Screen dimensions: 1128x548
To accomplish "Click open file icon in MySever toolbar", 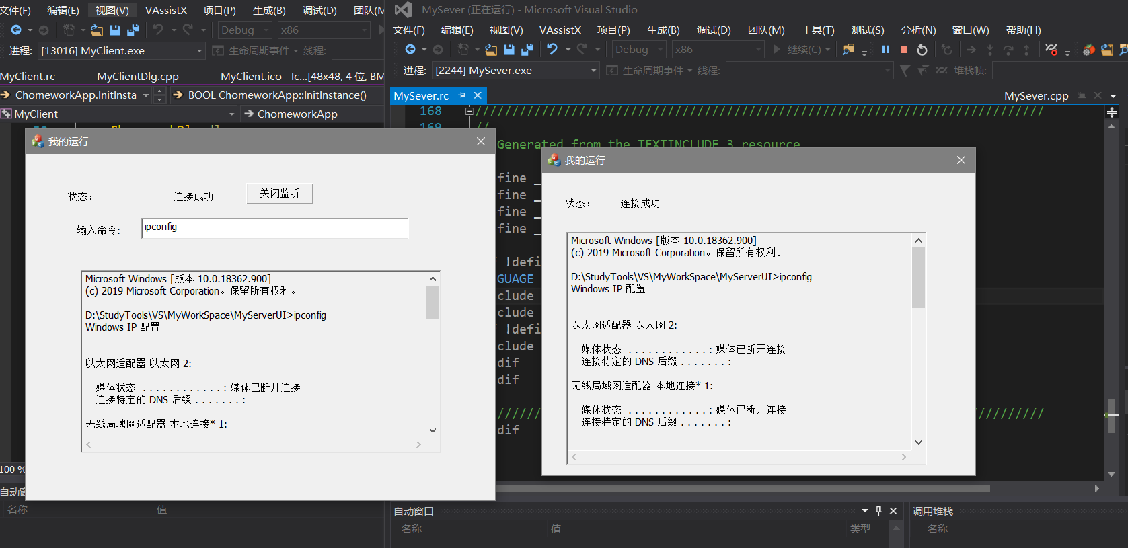I will tap(492, 50).
